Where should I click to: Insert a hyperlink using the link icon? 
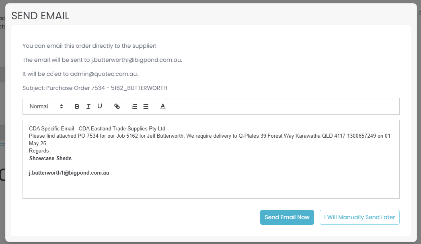tap(117, 106)
